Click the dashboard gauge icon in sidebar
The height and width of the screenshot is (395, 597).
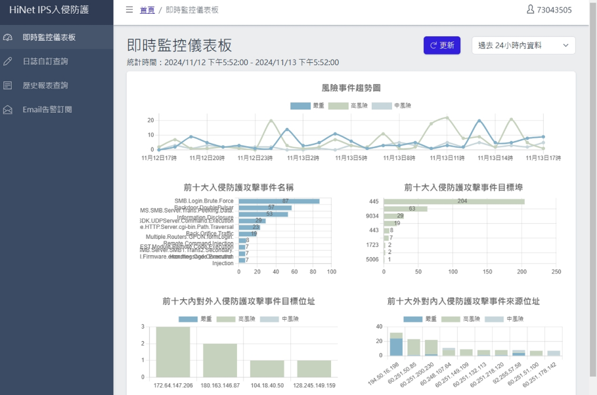pos(8,37)
